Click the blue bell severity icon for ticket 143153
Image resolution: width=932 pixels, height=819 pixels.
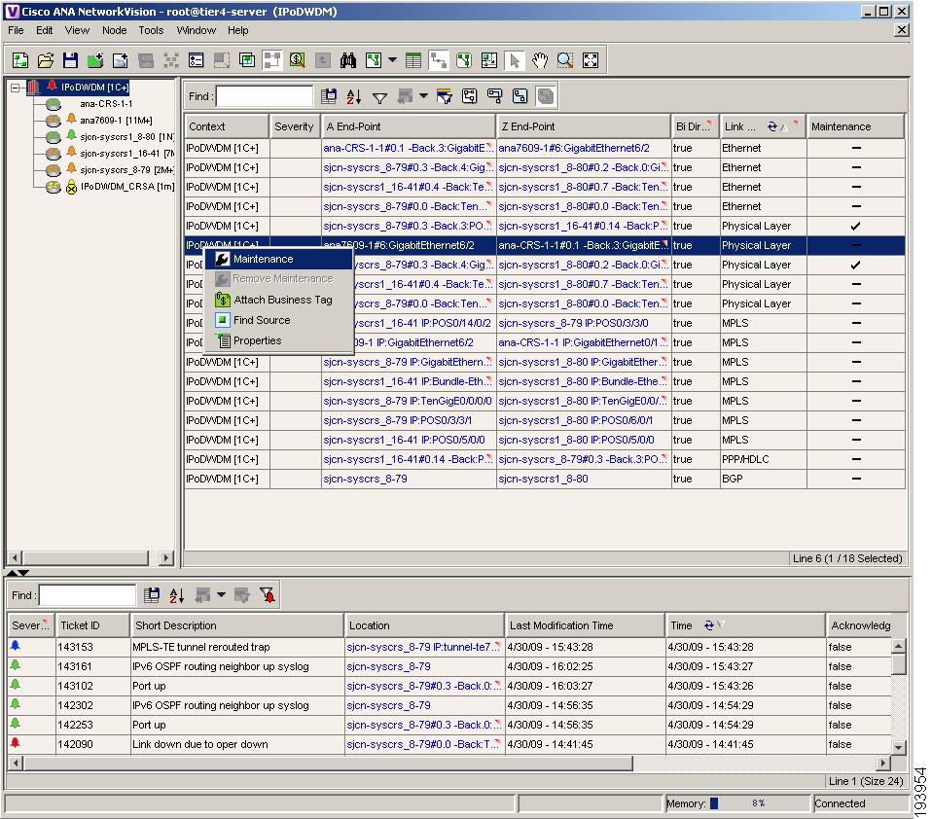(16, 646)
